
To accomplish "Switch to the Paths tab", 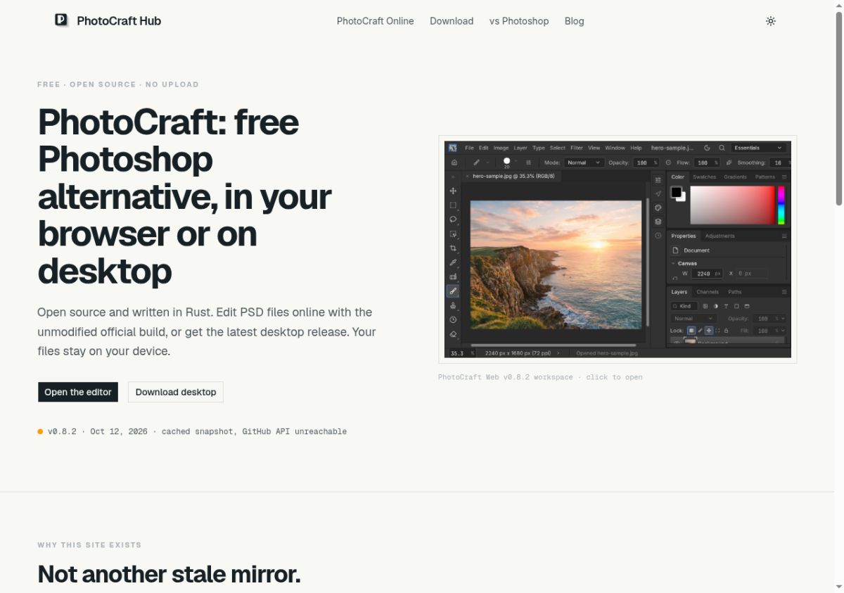I will (x=735, y=292).
